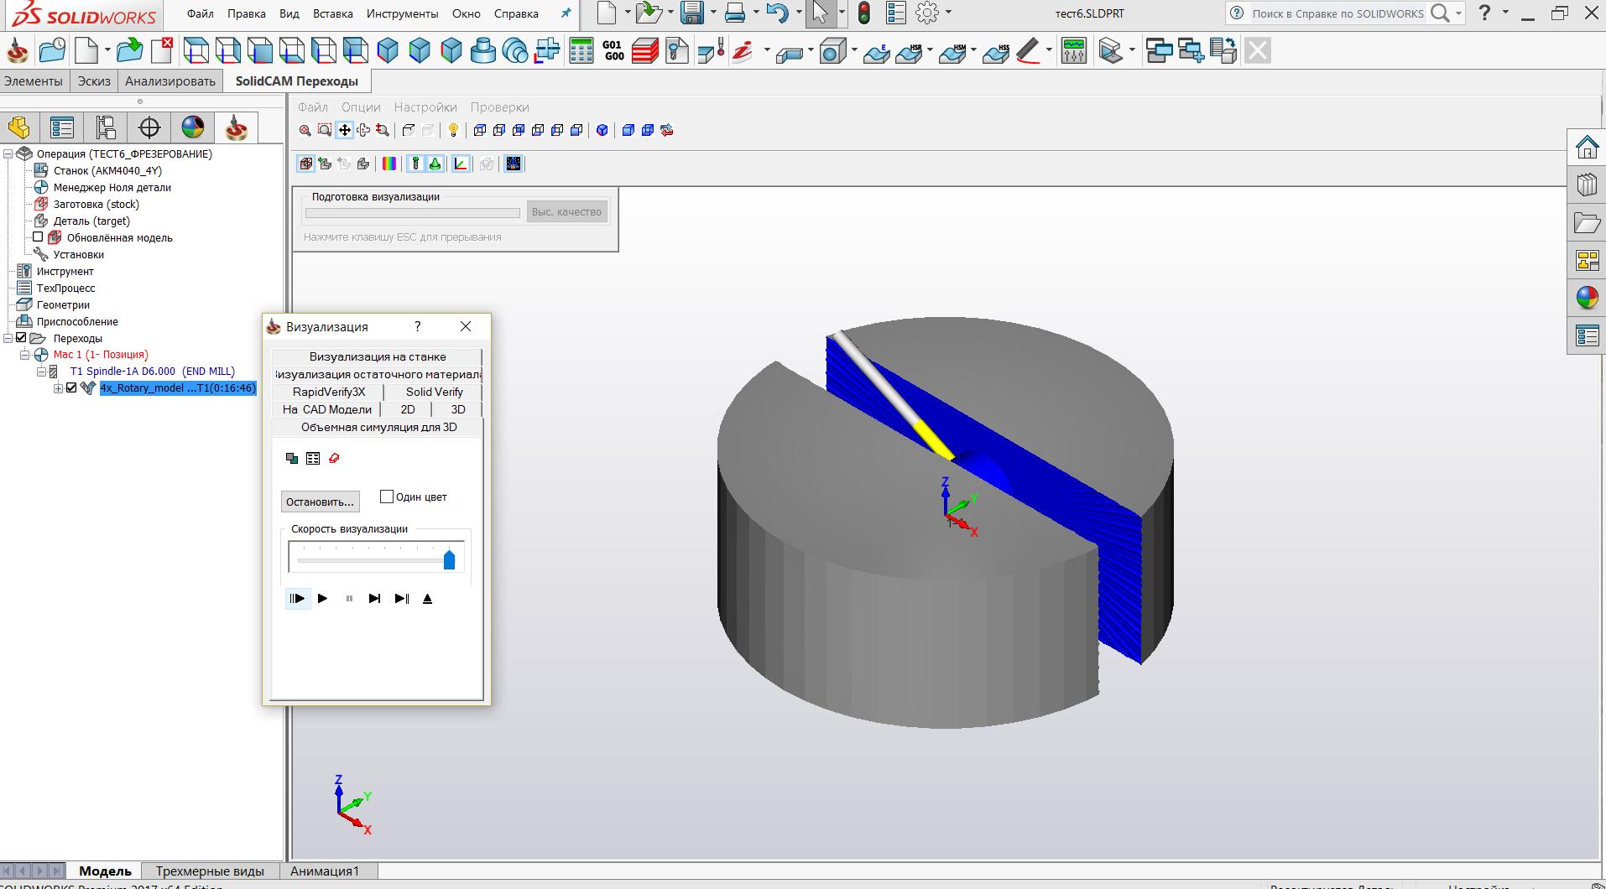This screenshot has width=1606, height=889.
Task: Open the ConfigurationManager tab icon
Action: tap(106, 127)
